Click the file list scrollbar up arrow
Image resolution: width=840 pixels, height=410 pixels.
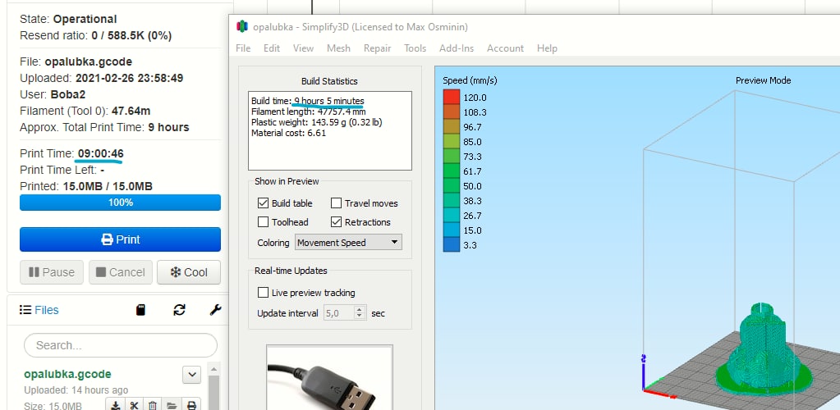click(213, 369)
